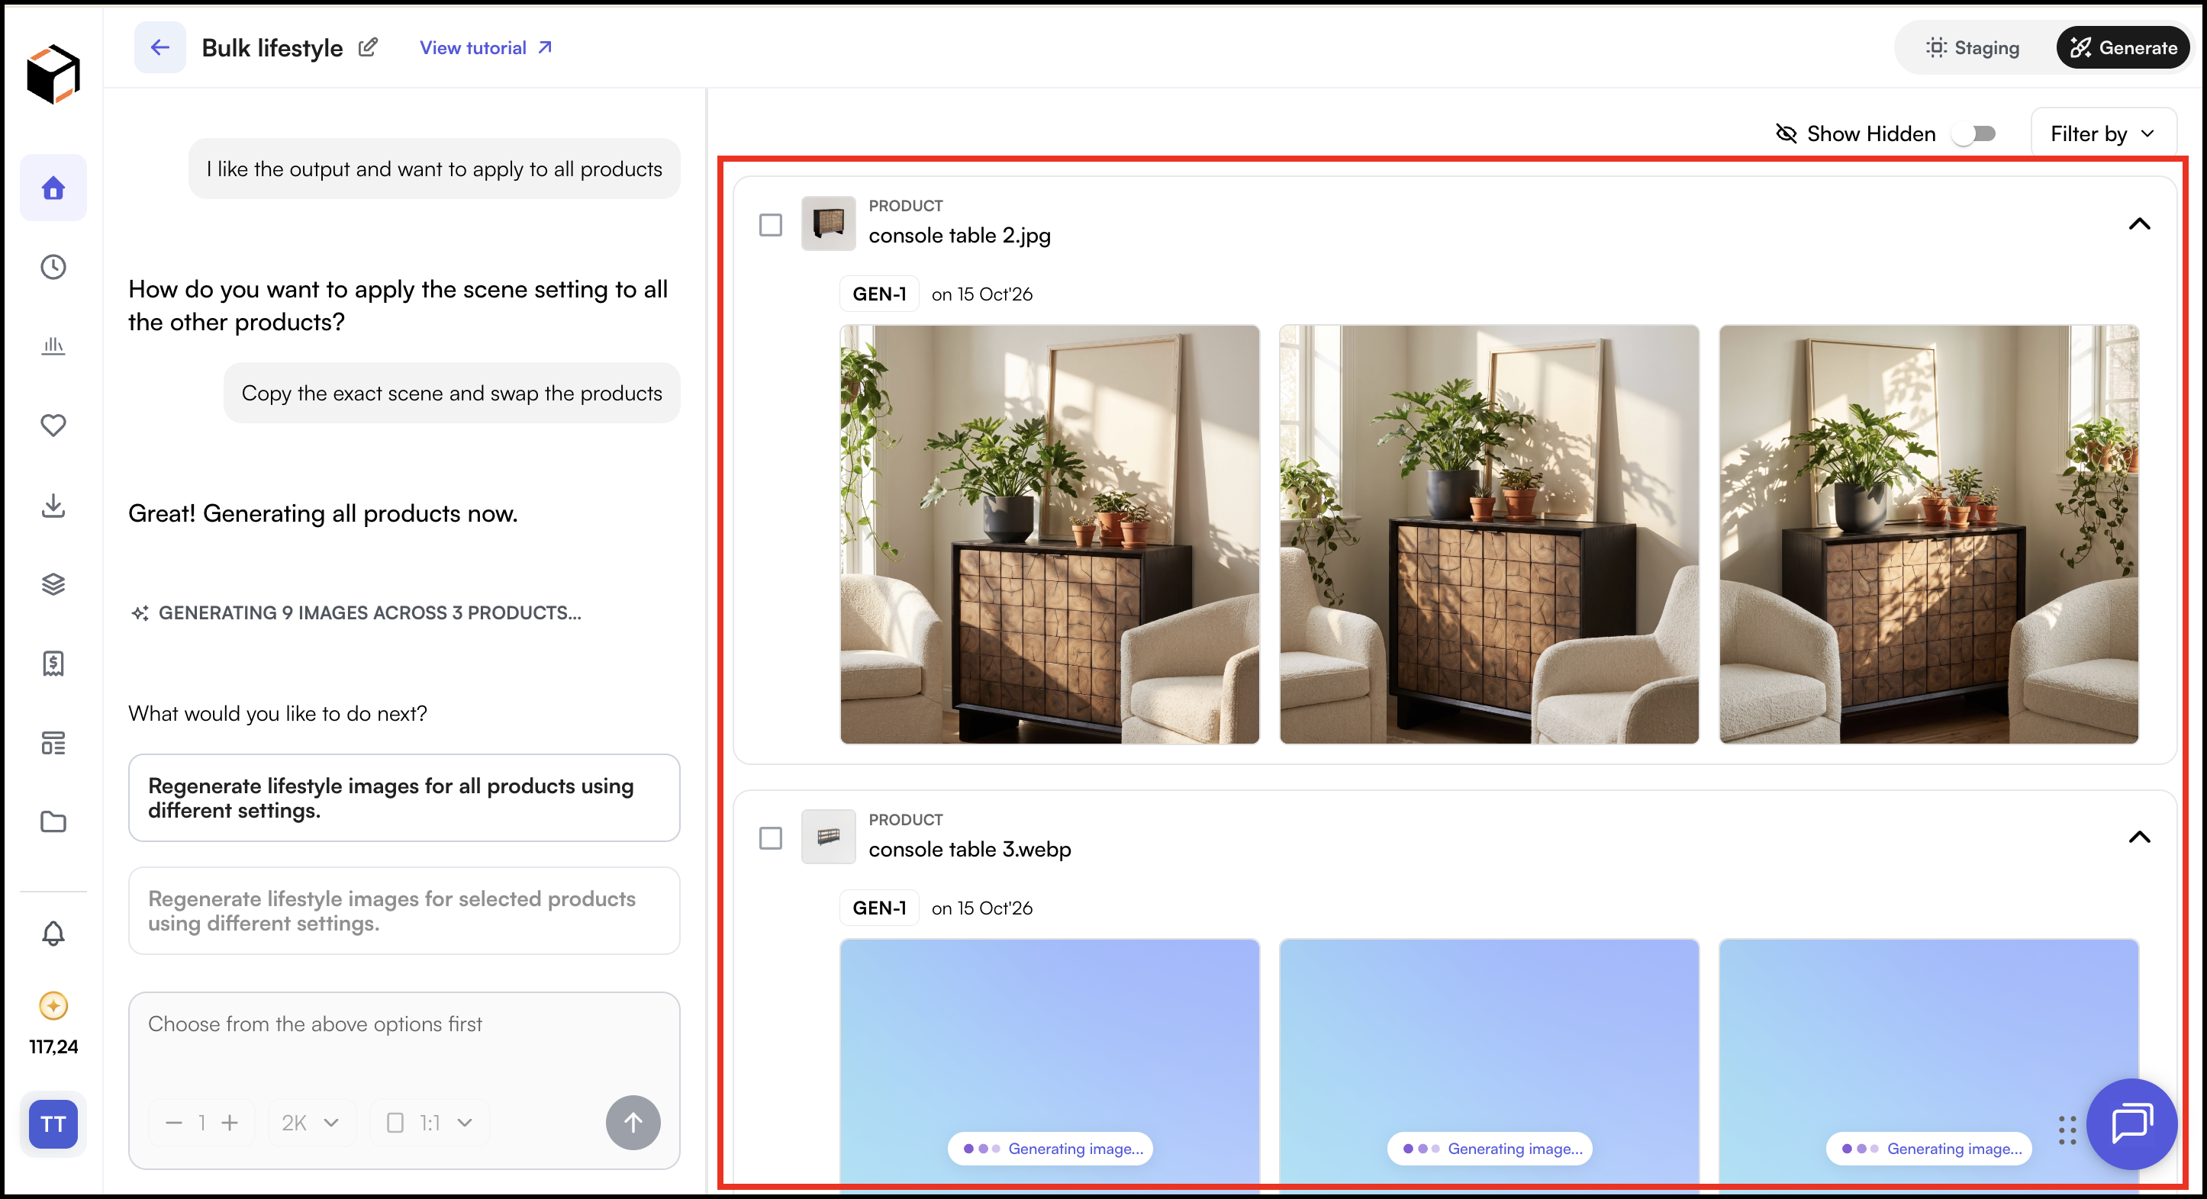Viewport: 2207px width, 1199px height.
Task: Click the send arrow button
Action: pos(633,1122)
